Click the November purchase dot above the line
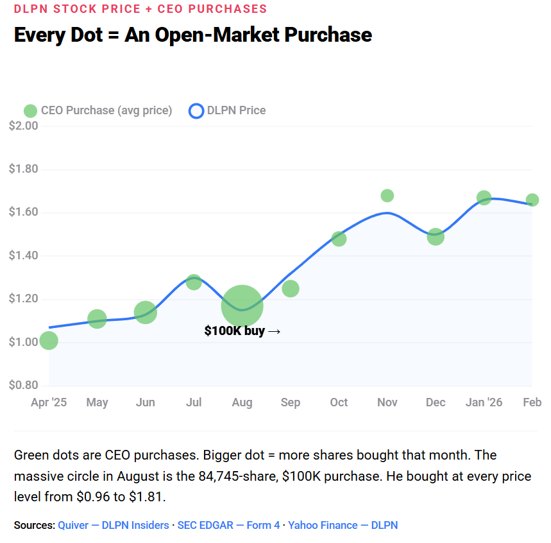This screenshot has height=543, width=551. click(387, 196)
